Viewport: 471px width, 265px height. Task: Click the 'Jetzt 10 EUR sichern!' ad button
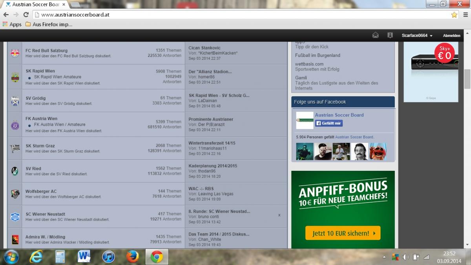click(343, 233)
